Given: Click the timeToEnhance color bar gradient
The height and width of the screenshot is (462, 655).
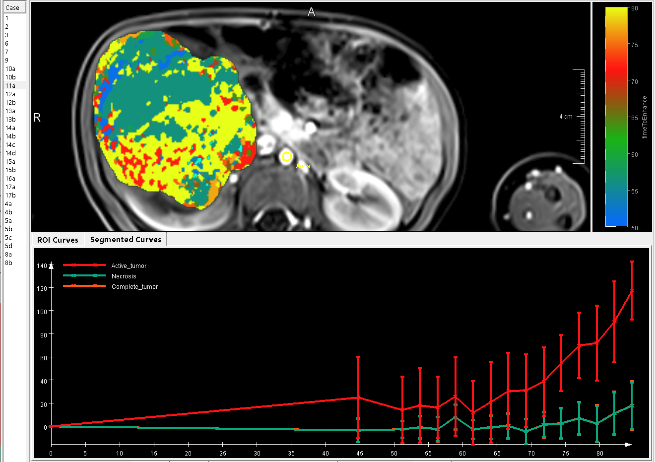Looking at the screenshot, I should coord(616,117).
